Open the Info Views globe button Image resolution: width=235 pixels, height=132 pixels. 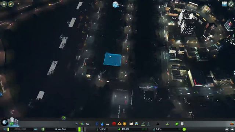point(4,122)
